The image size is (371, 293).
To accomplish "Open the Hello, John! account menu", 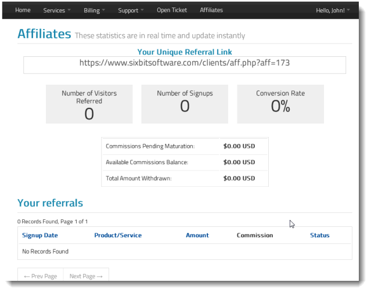I will coord(333,10).
